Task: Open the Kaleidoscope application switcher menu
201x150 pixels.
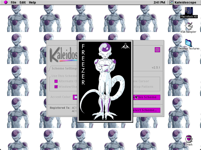Action: [183, 2]
